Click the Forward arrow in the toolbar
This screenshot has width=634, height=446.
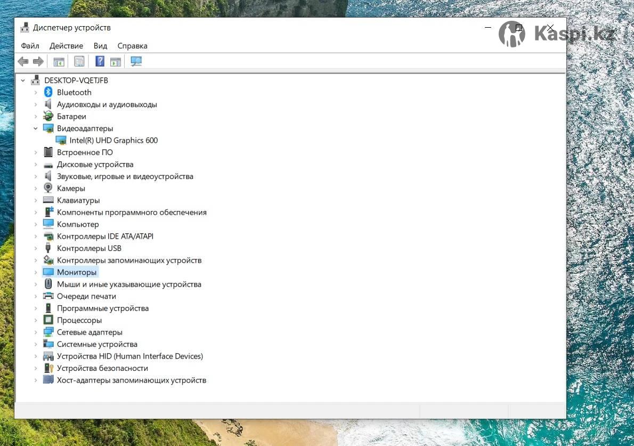pos(38,62)
